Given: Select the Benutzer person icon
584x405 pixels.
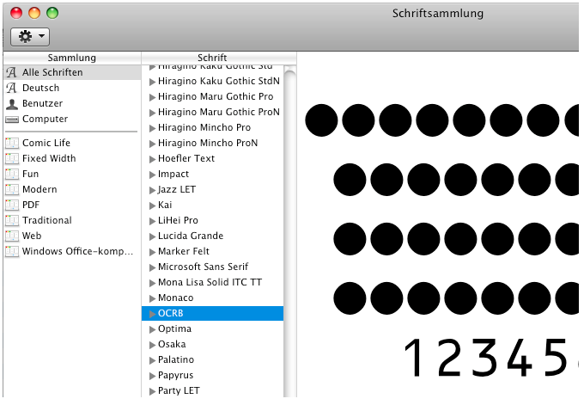Looking at the screenshot, I should (x=12, y=104).
